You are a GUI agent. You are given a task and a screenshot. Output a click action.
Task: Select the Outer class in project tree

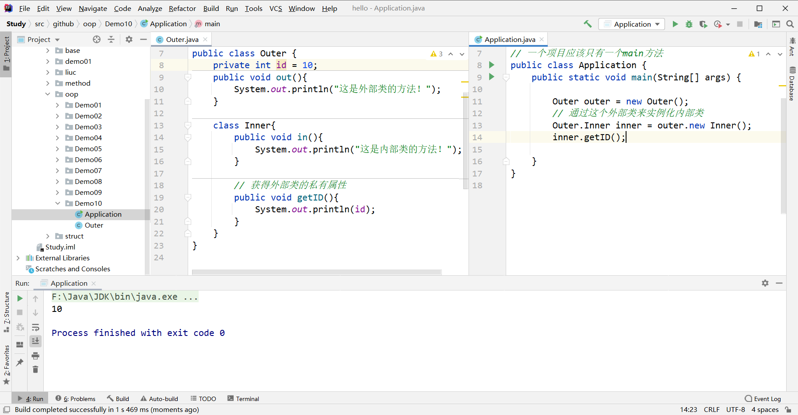tap(94, 225)
